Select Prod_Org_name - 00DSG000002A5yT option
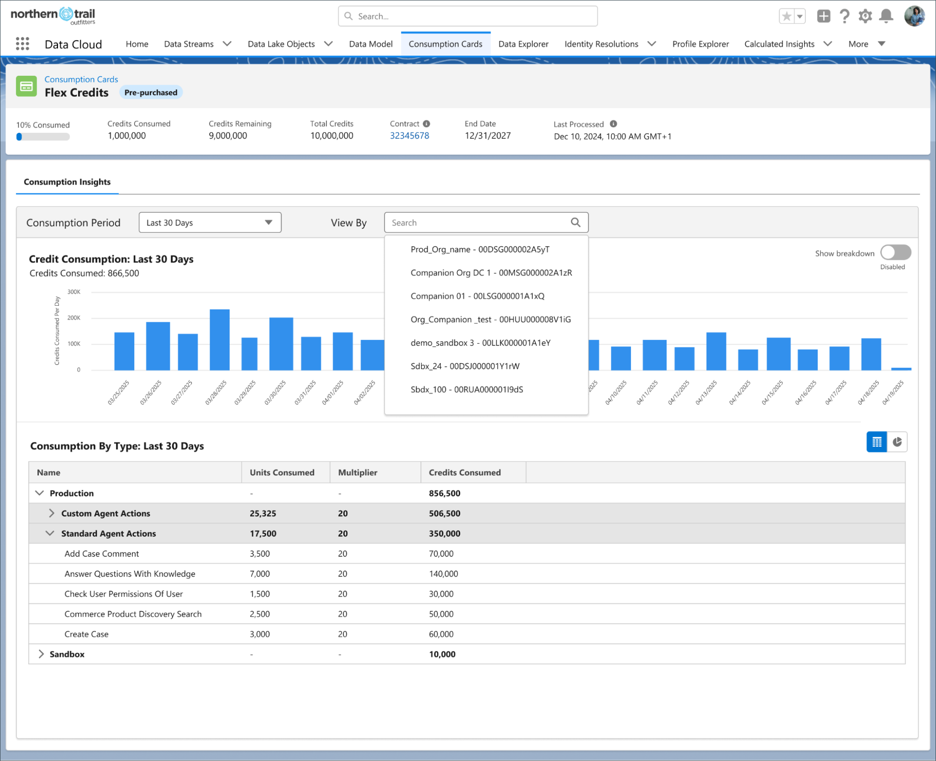Viewport: 936px width, 761px height. coord(486,249)
